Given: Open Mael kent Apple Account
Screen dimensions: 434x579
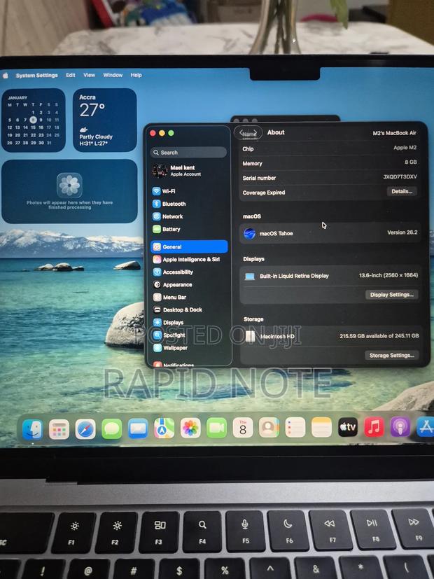Looking at the screenshot, I should (x=189, y=170).
